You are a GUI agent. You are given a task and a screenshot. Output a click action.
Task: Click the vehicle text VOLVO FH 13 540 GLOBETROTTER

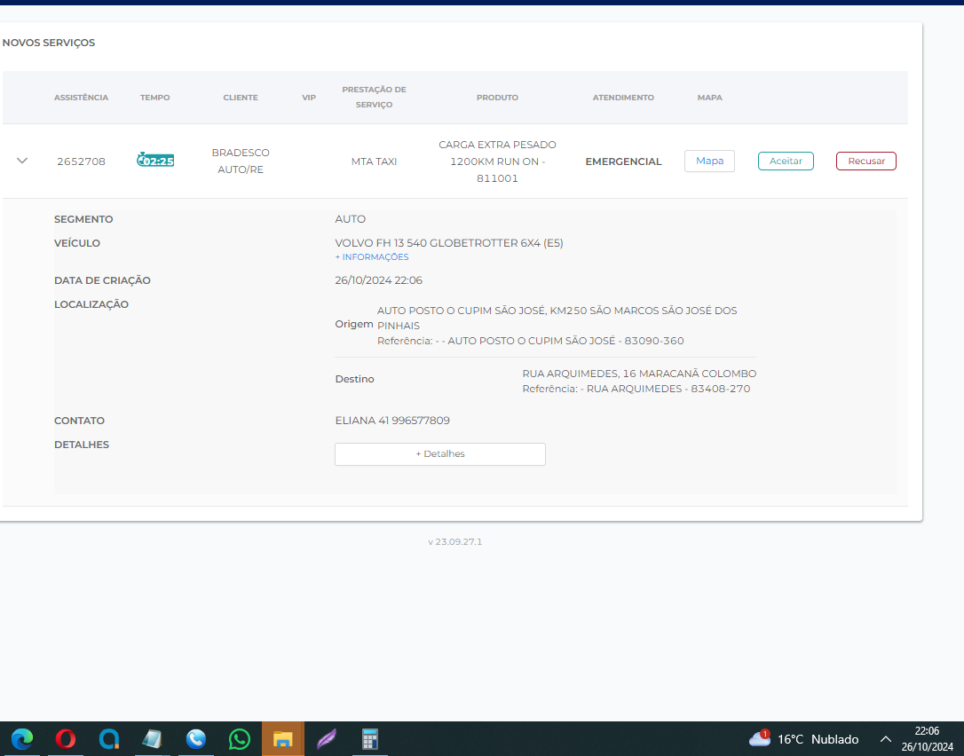coord(449,243)
